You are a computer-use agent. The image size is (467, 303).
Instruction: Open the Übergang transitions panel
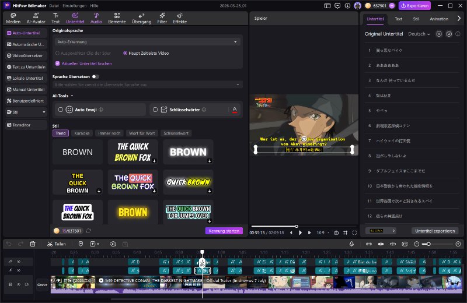tap(141, 19)
